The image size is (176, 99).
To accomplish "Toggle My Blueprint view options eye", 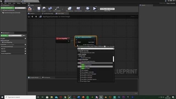I will tap(24, 35).
